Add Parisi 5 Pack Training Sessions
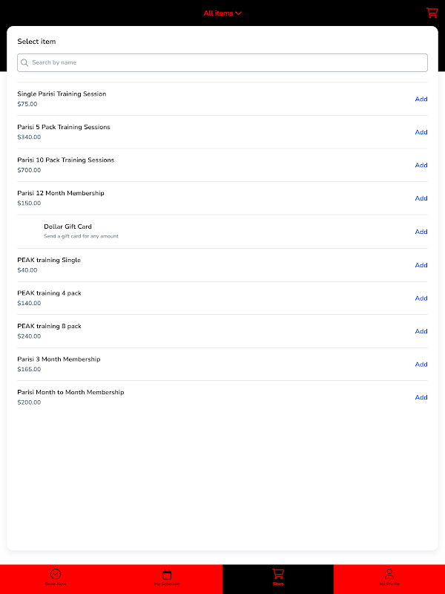This screenshot has width=445, height=594. click(421, 132)
